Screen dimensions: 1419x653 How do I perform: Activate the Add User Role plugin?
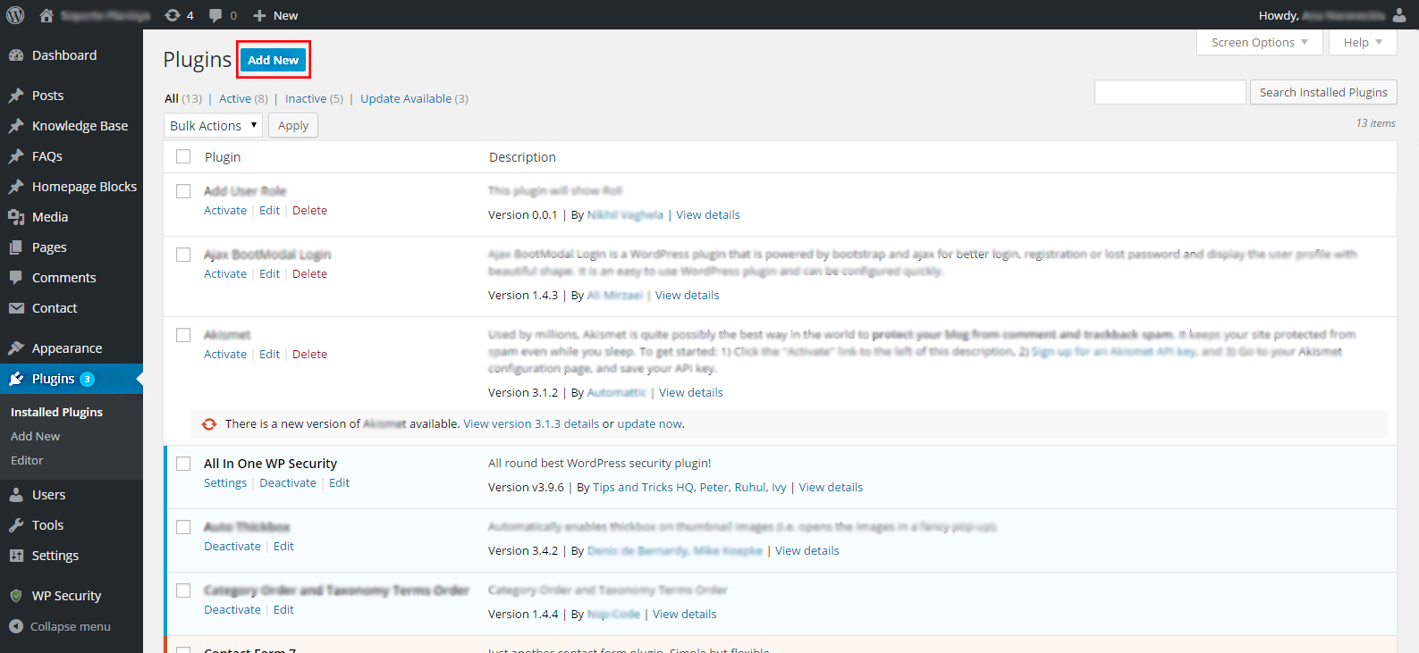[x=225, y=211]
